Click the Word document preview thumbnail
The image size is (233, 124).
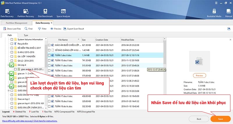199,61
